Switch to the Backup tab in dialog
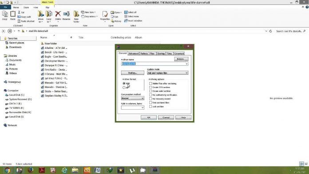 click(161, 54)
